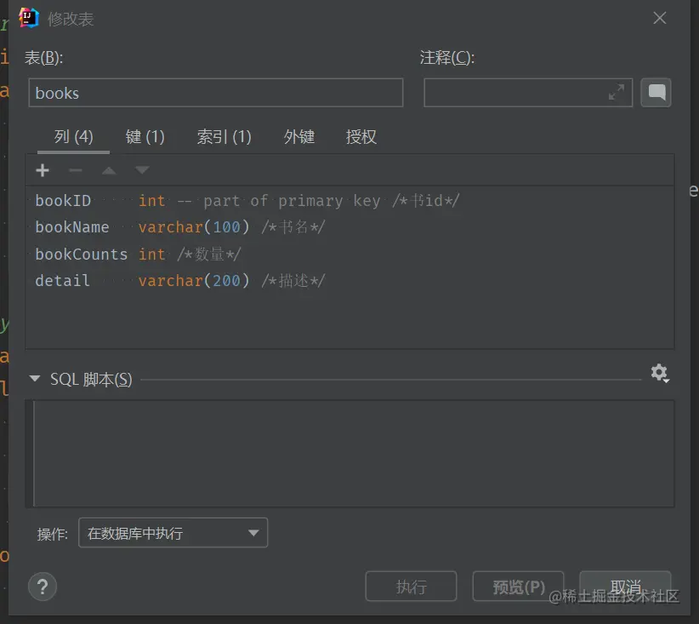Open the 操作 dropdown 在数据库中执行

pos(173,533)
